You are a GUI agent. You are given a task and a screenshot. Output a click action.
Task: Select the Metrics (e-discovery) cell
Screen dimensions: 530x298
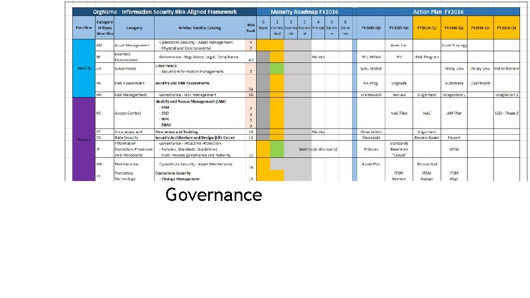(x=318, y=150)
